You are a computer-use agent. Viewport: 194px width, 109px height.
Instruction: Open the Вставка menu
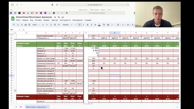38,20
